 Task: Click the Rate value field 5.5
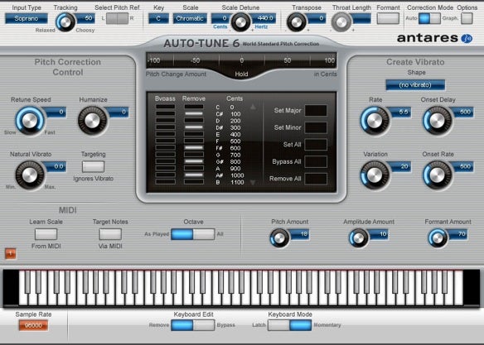point(400,112)
